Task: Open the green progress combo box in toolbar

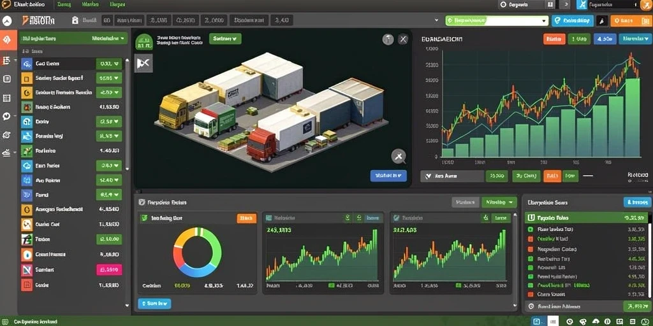Action: [496, 20]
